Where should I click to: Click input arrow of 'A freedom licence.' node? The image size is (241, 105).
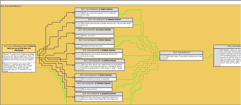click(74, 86)
